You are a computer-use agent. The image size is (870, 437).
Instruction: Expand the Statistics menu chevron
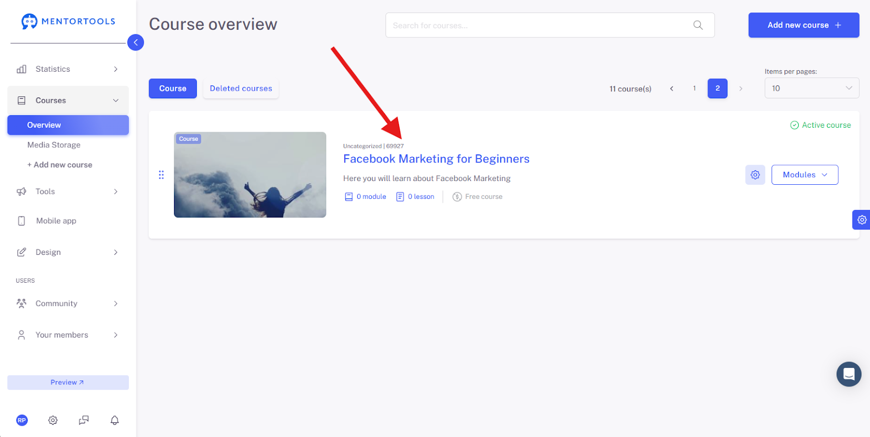[116, 69]
